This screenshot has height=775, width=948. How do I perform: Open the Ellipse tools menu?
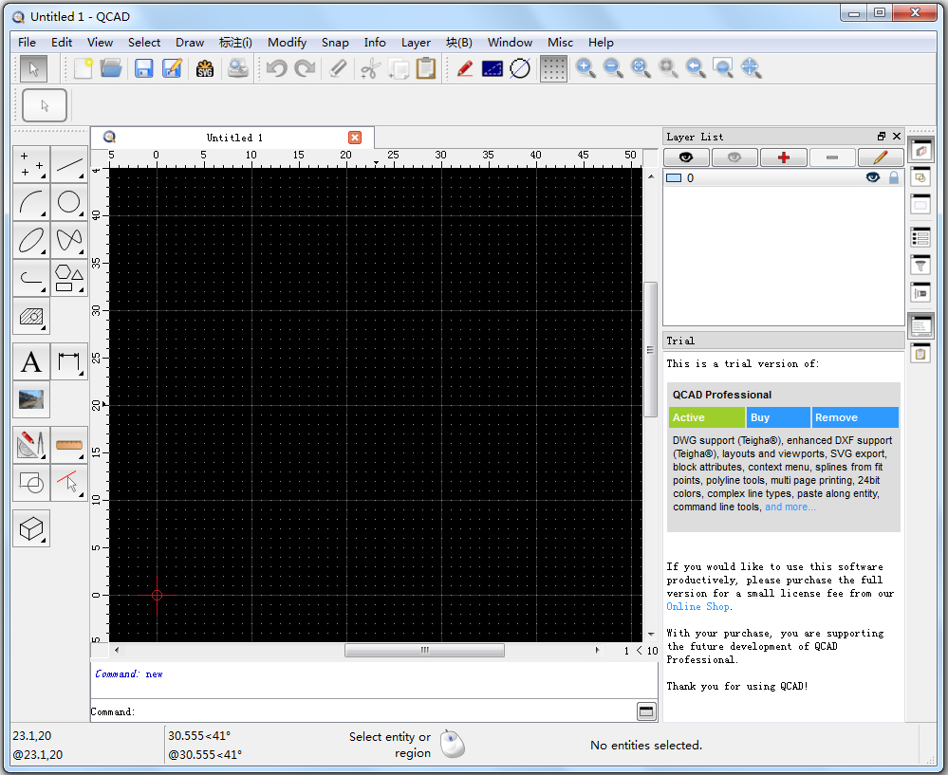31,240
